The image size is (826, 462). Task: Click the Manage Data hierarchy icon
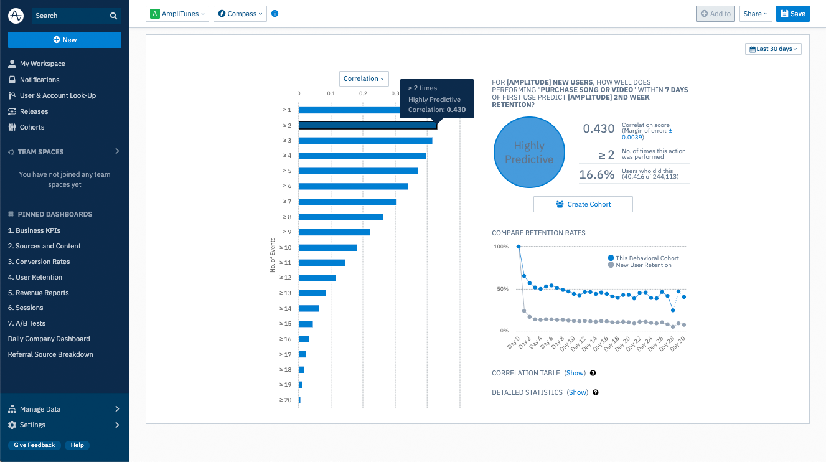click(12, 409)
